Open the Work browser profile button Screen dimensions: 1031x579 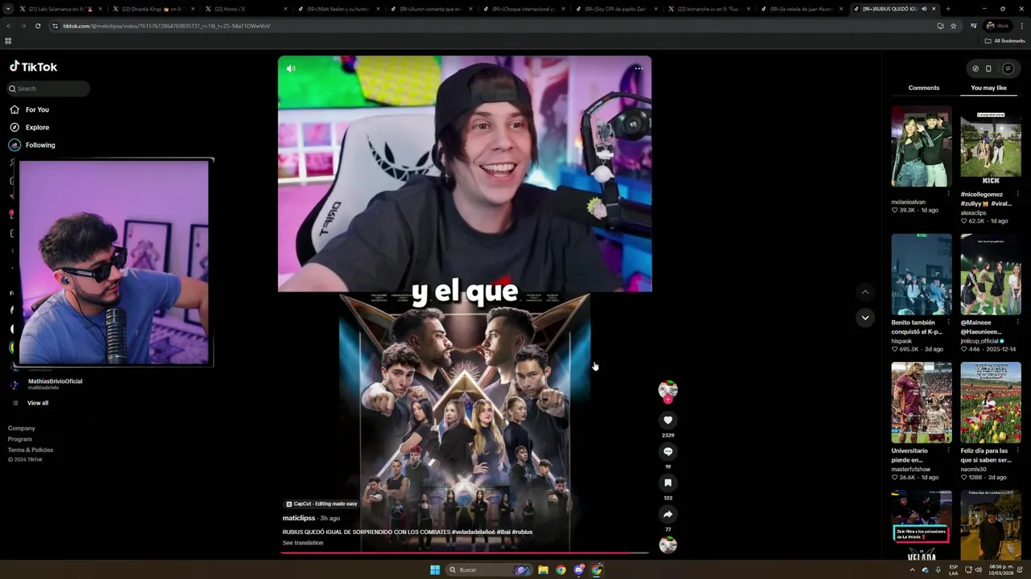(x=998, y=26)
